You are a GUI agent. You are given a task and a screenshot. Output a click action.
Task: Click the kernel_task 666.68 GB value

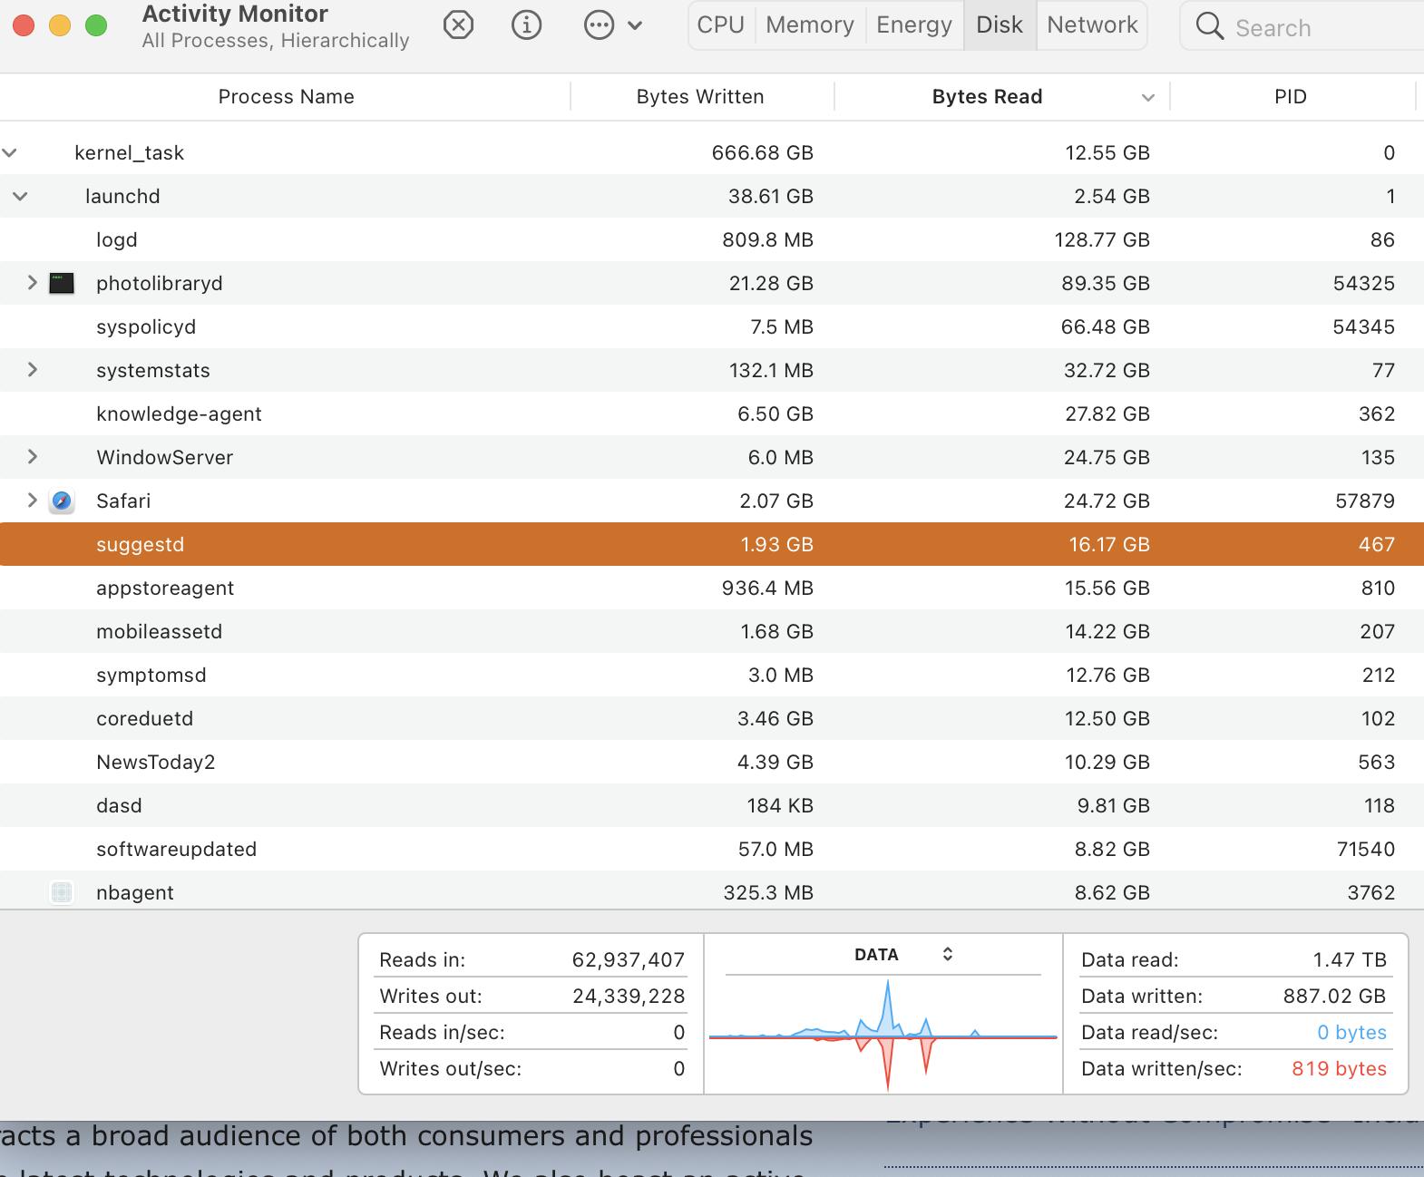click(x=762, y=152)
